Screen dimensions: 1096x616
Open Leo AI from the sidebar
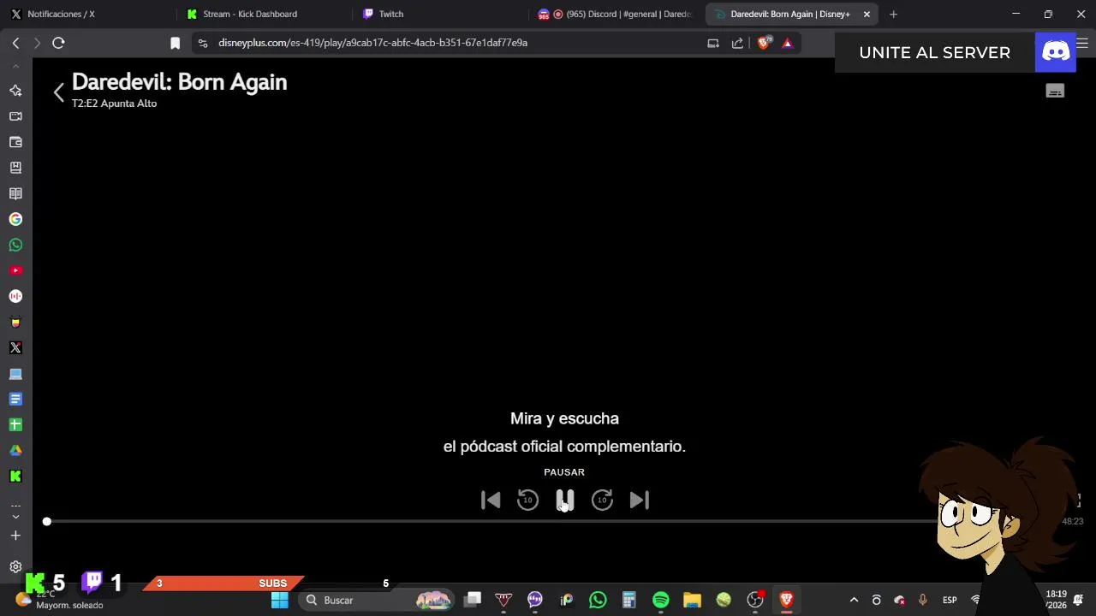15,91
